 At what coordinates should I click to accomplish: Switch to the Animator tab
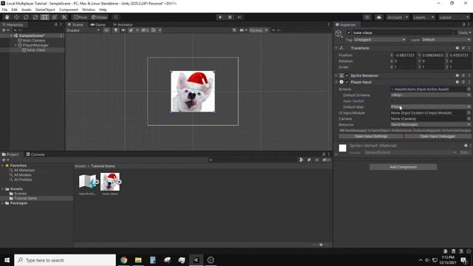123,24
